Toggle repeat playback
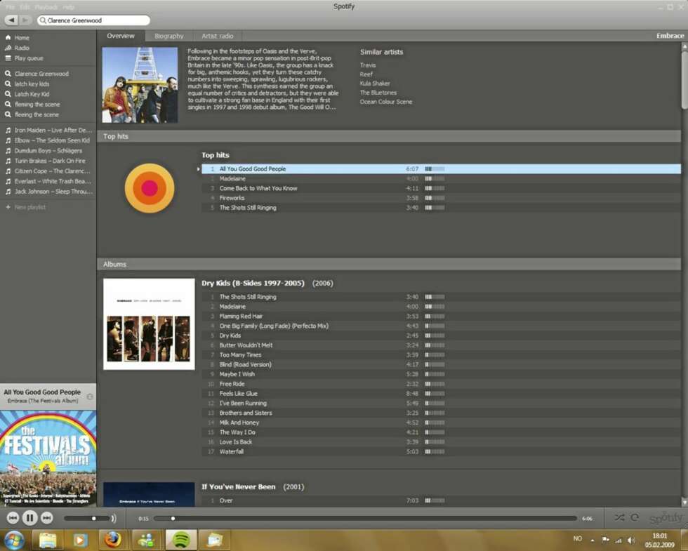688x551 pixels. 635,518
